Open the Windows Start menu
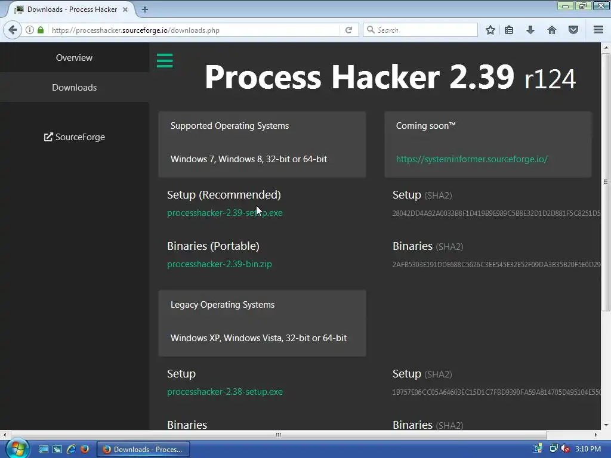611x458 pixels. pos(17,448)
